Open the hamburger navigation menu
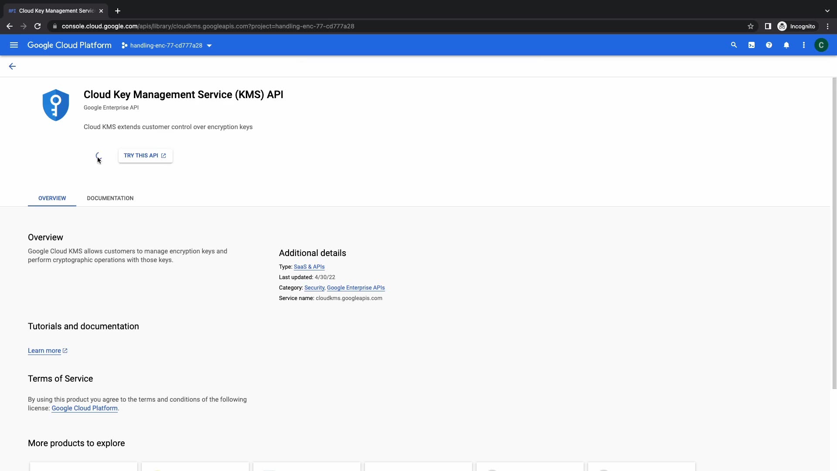The height and width of the screenshot is (471, 837). [14, 45]
